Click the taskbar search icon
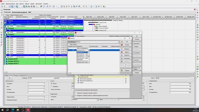This screenshot has height=112, width=199. pos(7,110)
